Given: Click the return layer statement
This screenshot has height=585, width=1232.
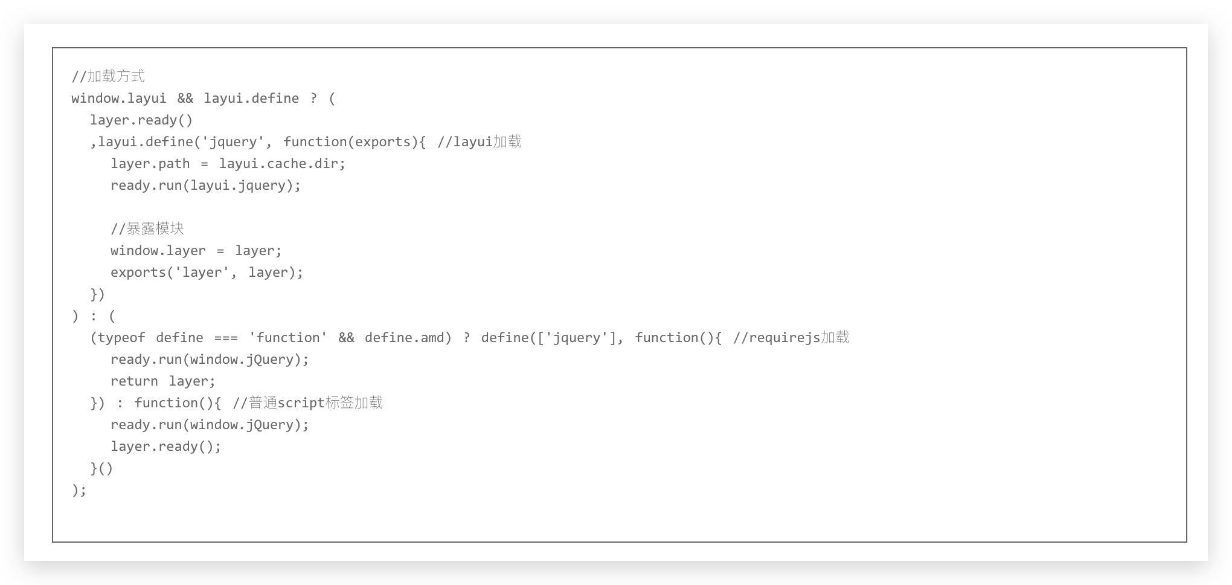Looking at the screenshot, I should point(162,381).
